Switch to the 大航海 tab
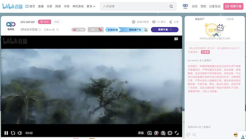This screenshot has width=246, height=139. 230,19
